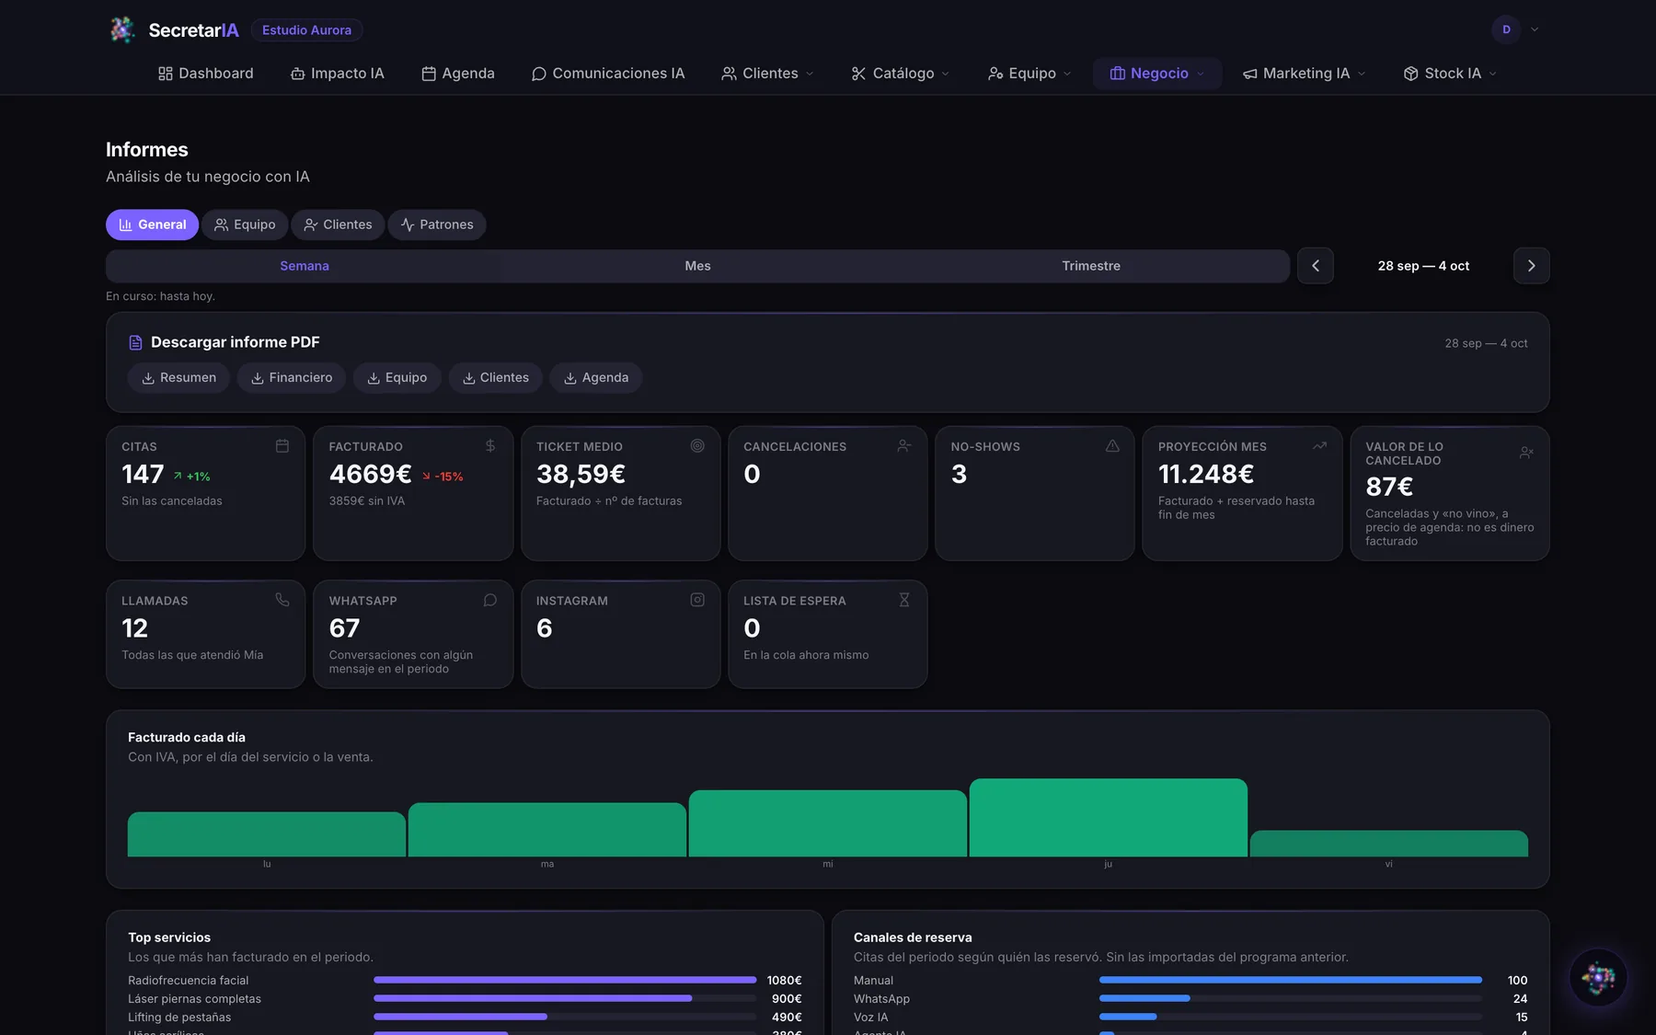Click the Instagram icon in Instagram card
1656x1035 pixels.
(x=697, y=600)
